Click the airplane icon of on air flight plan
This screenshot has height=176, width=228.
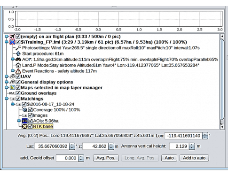(12, 37)
